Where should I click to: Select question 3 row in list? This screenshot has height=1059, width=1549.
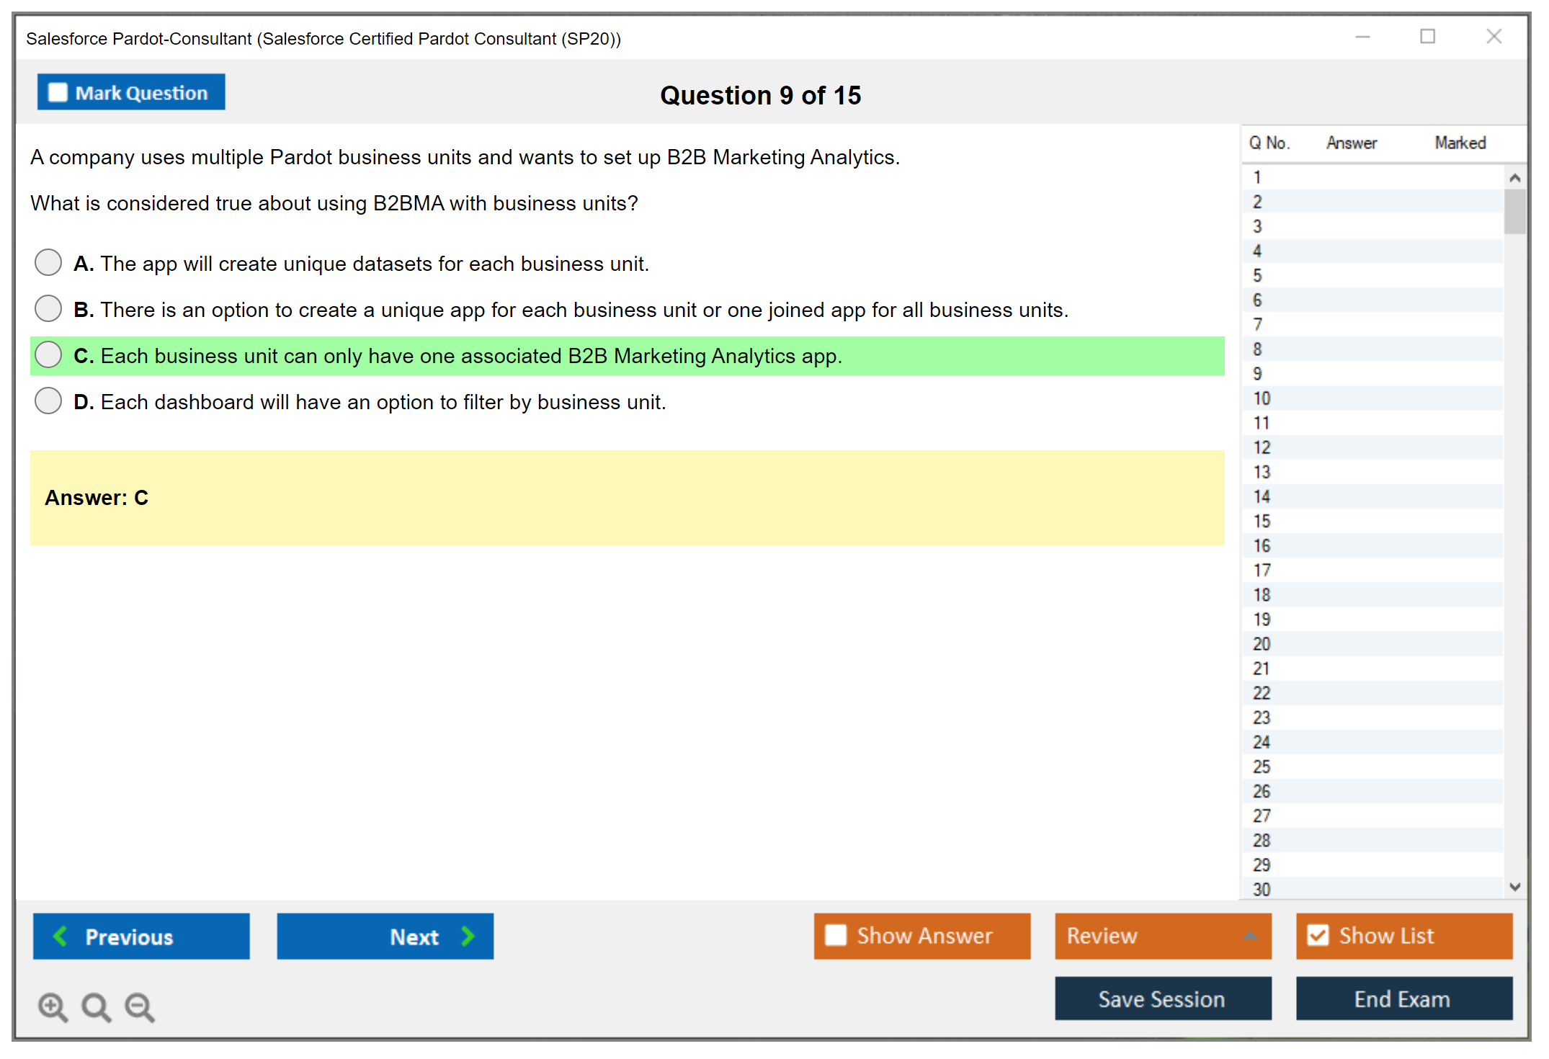tap(1257, 226)
